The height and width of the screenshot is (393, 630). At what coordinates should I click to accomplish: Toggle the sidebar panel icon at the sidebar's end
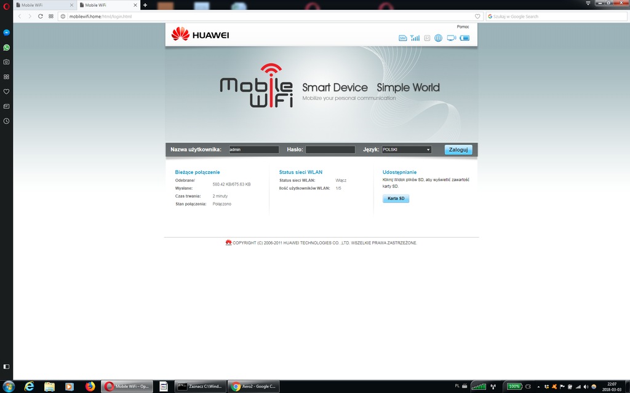(x=6, y=367)
